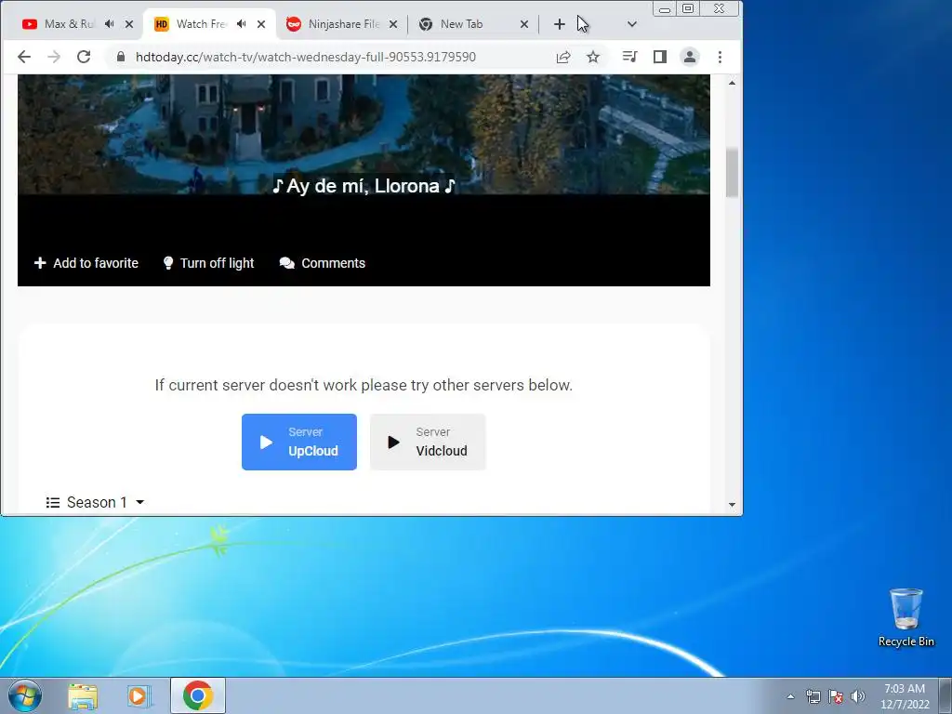Image resolution: width=952 pixels, height=714 pixels.
Task: Open the network status tray icon
Action: 813,696
